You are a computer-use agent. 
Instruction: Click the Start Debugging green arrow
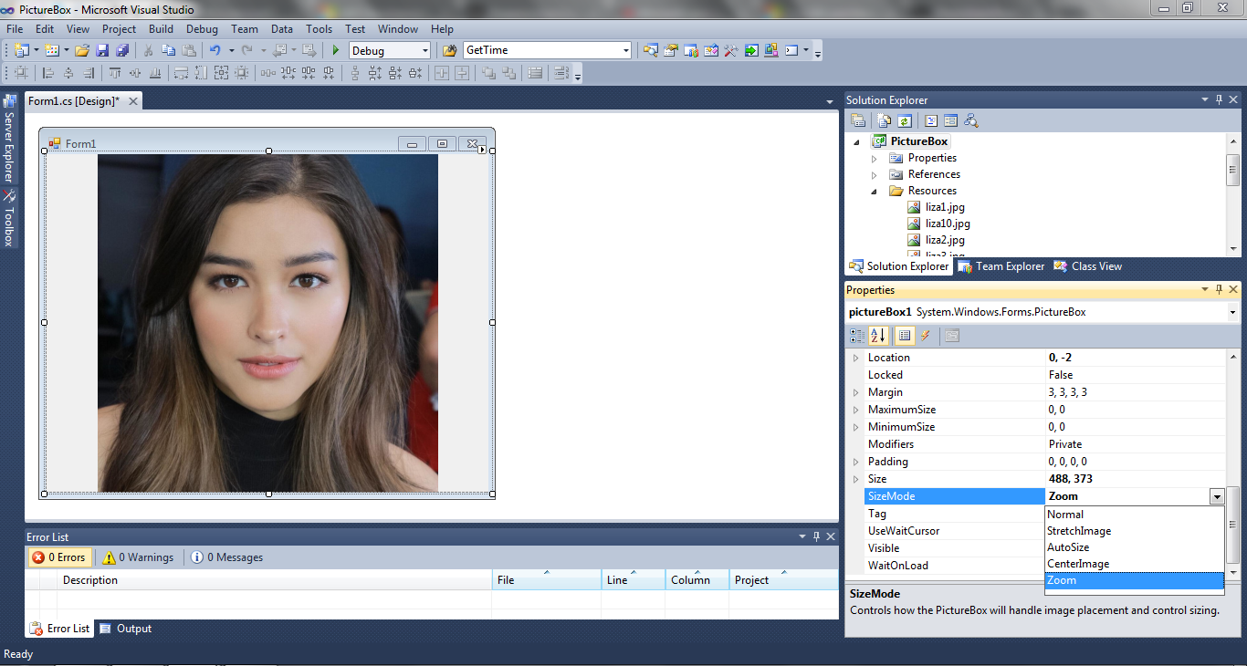click(x=335, y=50)
